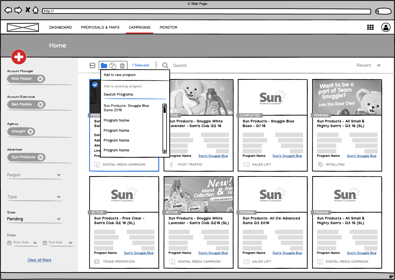Open the State dropdown showing Pending
This screenshot has height=280, width=395.
pos(59,219)
